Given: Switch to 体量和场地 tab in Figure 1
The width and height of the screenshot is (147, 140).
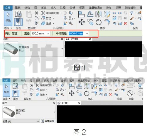Looking at the screenshot, I should click(95, 8).
